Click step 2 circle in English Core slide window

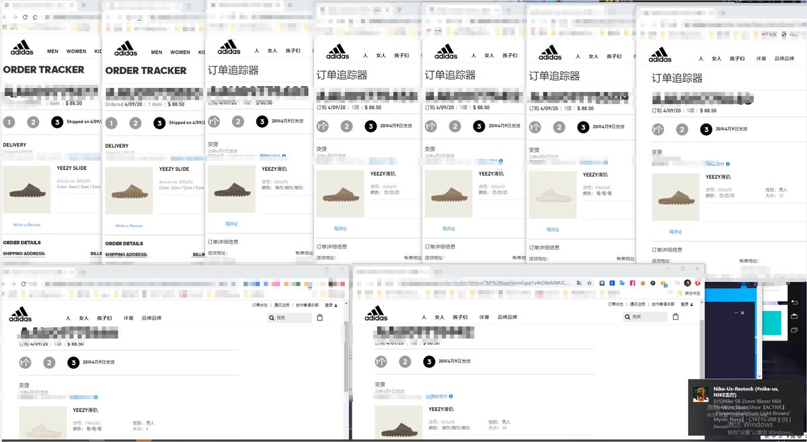coord(135,123)
